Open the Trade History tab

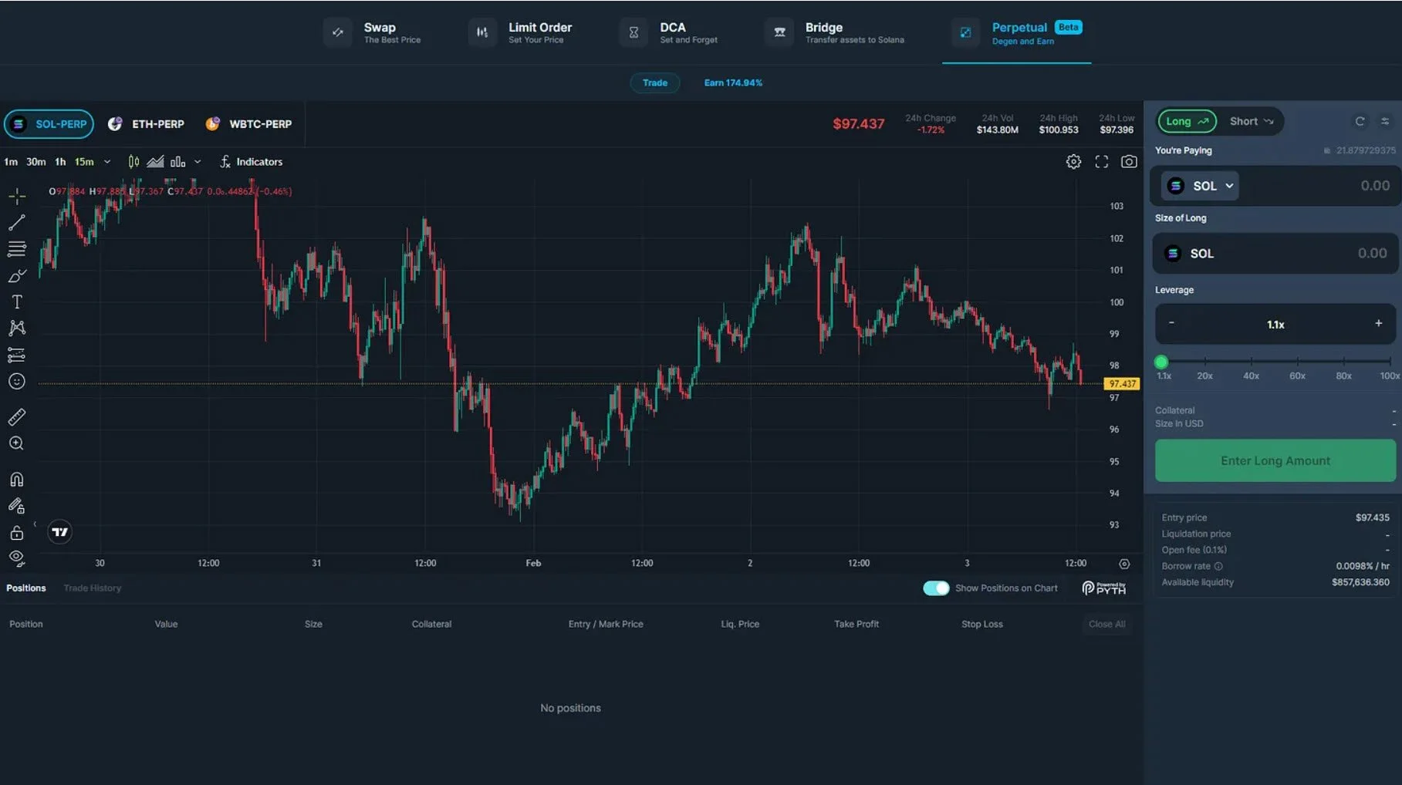coord(93,588)
